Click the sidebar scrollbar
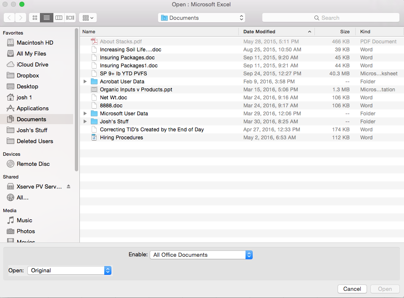This screenshot has height=298, width=404. (x=76, y=100)
